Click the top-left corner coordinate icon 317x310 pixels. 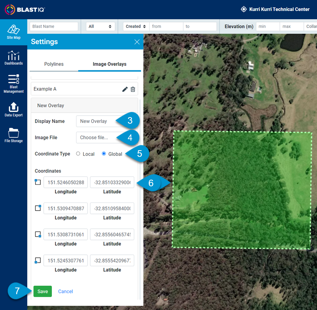[x=38, y=182]
